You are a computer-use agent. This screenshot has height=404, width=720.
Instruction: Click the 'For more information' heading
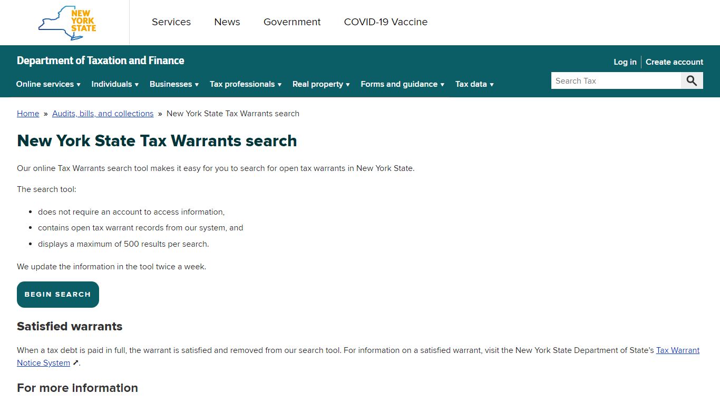click(x=77, y=388)
